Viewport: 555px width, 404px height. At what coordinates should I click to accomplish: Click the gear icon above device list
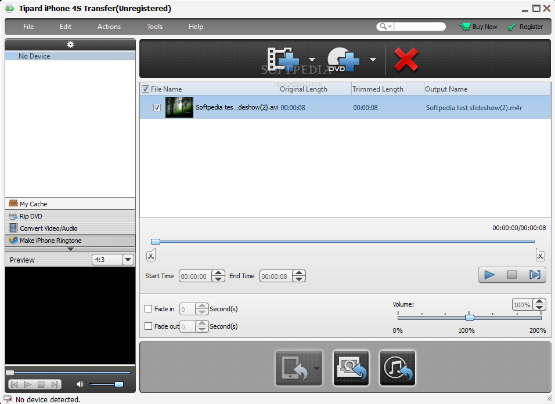pos(70,45)
